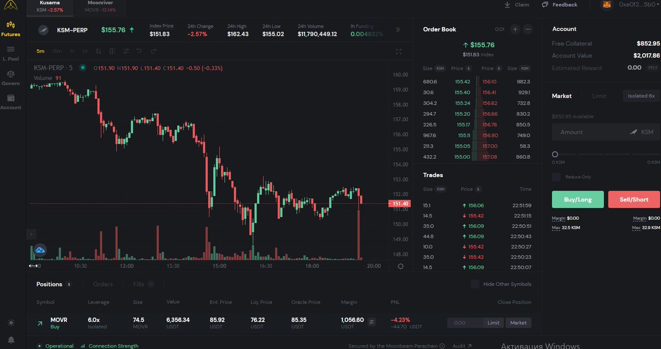This screenshot has width=661, height=349.
Task: Open the Fills tab
Action: 143,284
